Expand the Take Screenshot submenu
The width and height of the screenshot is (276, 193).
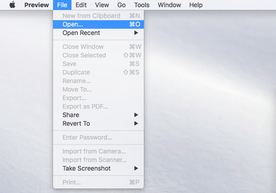click(x=86, y=168)
